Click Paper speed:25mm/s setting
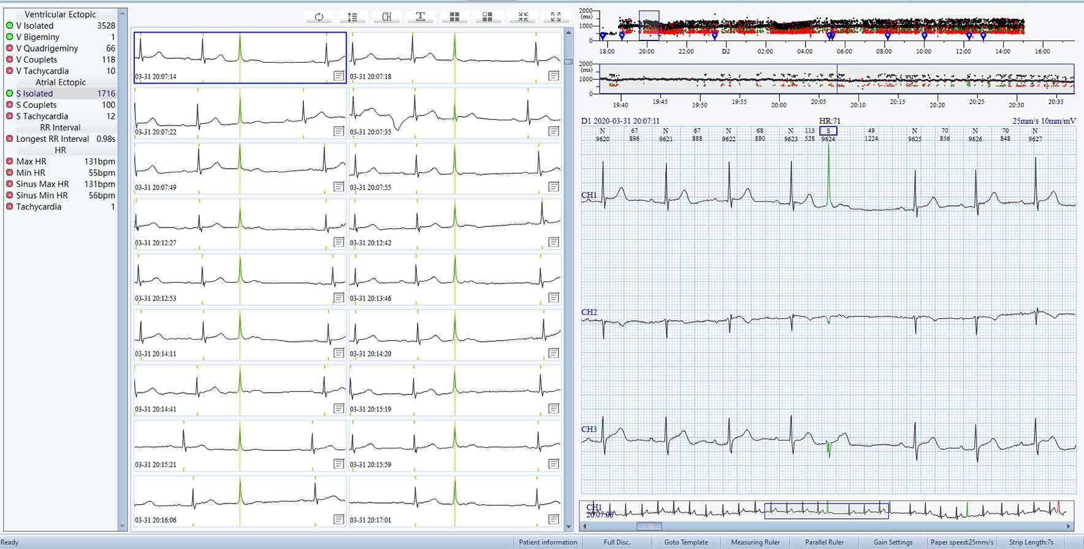Viewport: 1084px width, 549px height. coord(962,542)
